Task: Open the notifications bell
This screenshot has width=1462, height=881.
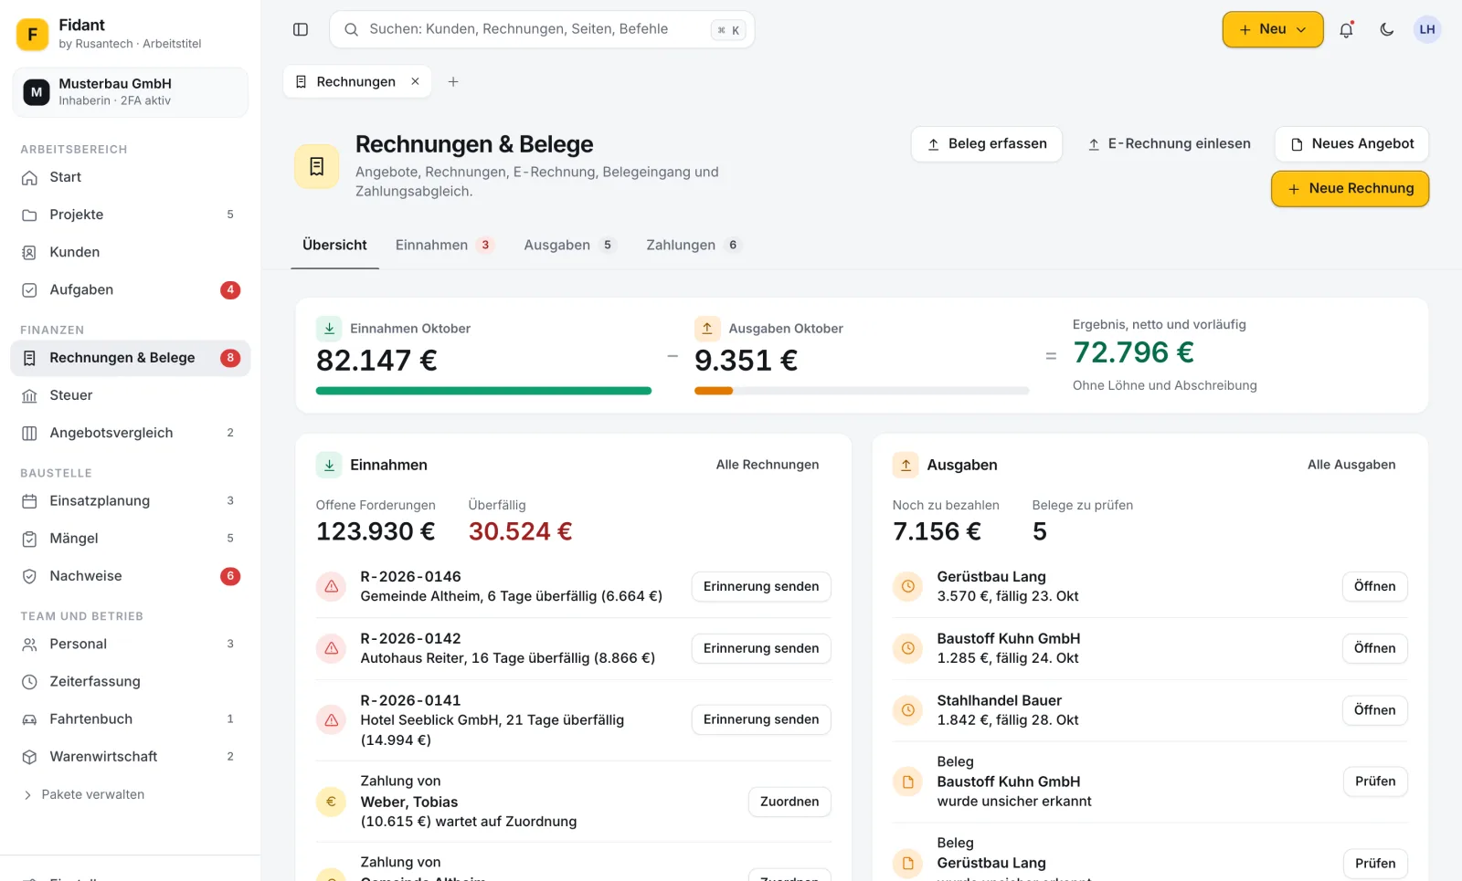Action: (x=1346, y=29)
